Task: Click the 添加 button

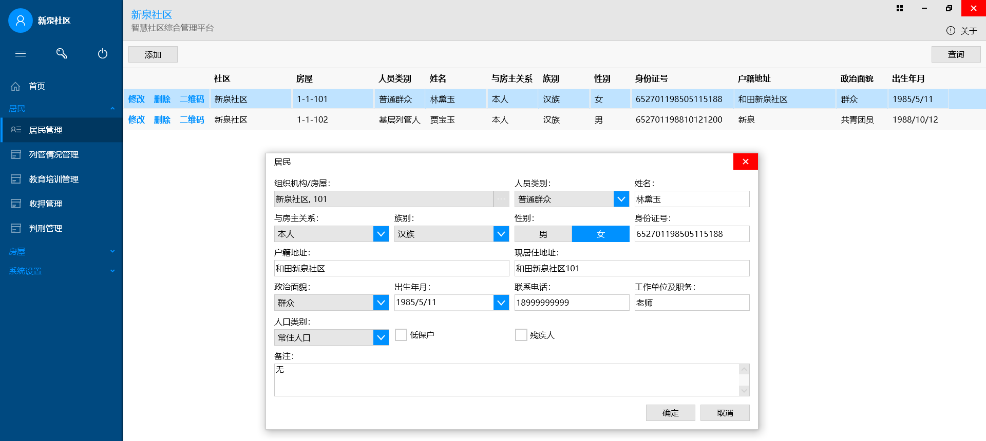Action: [x=153, y=54]
